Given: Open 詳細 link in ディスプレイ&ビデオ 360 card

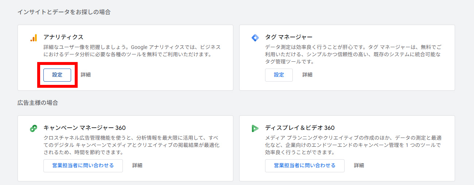Looking at the screenshot, I should pyautogui.click(x=359, y=165).
